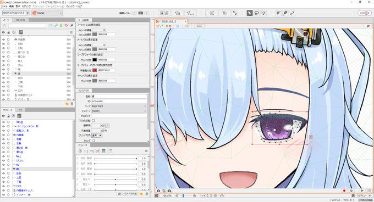The height and width of the screenshot is (202, 374).
Task: Open the デフォーマ [Root] dropdown in inspector
Action: [119, 111]
